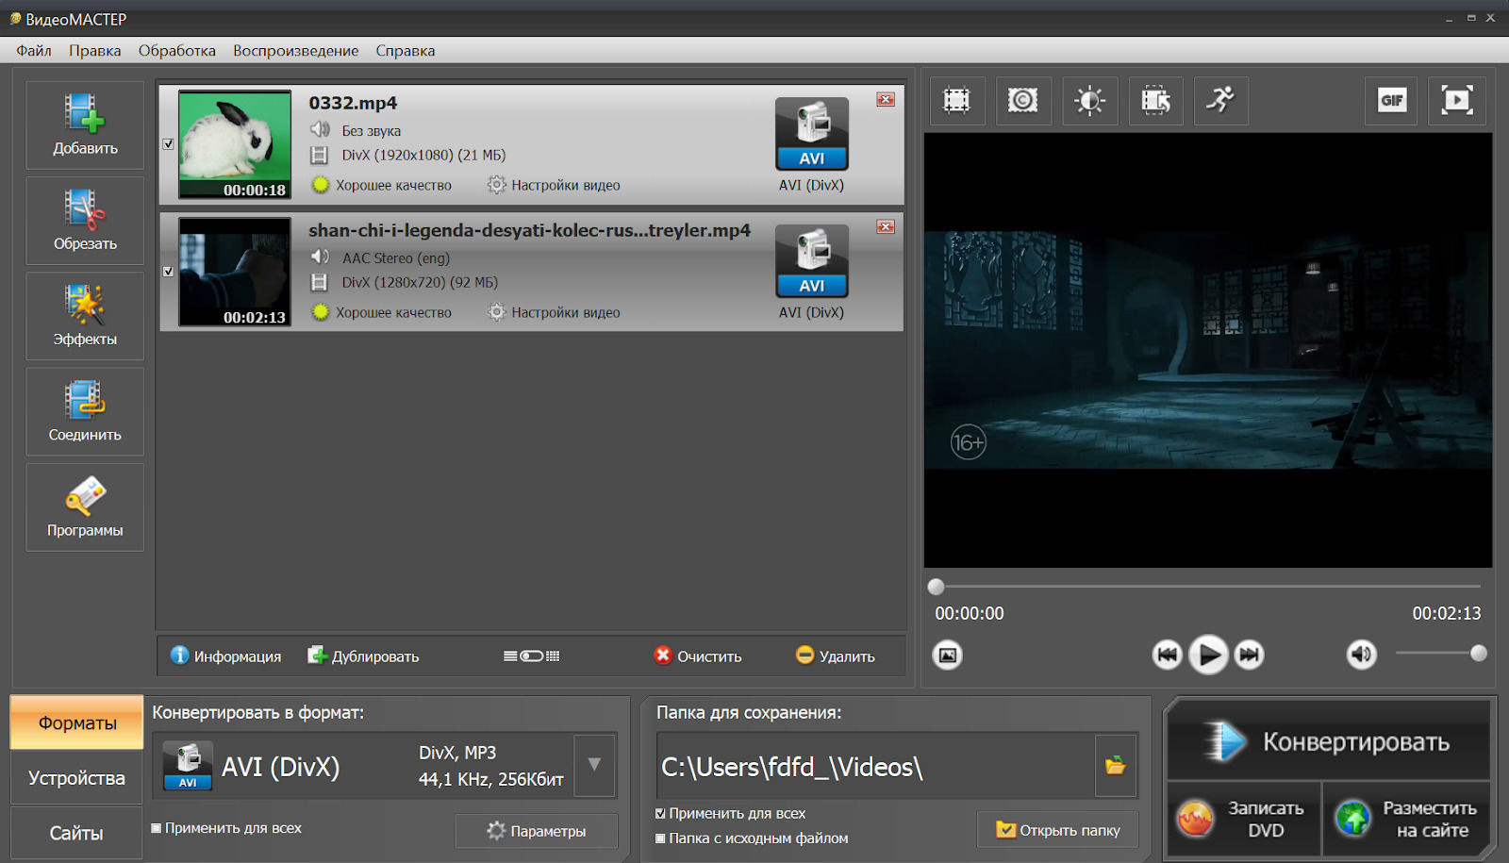Expand the AVI (DivX) format dropdown arrow
This screenshot has width=1509, height=863.
(x=594, y=765)
